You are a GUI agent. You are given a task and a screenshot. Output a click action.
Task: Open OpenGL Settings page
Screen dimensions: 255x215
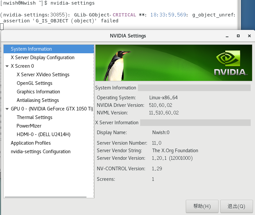pos(34,83)
